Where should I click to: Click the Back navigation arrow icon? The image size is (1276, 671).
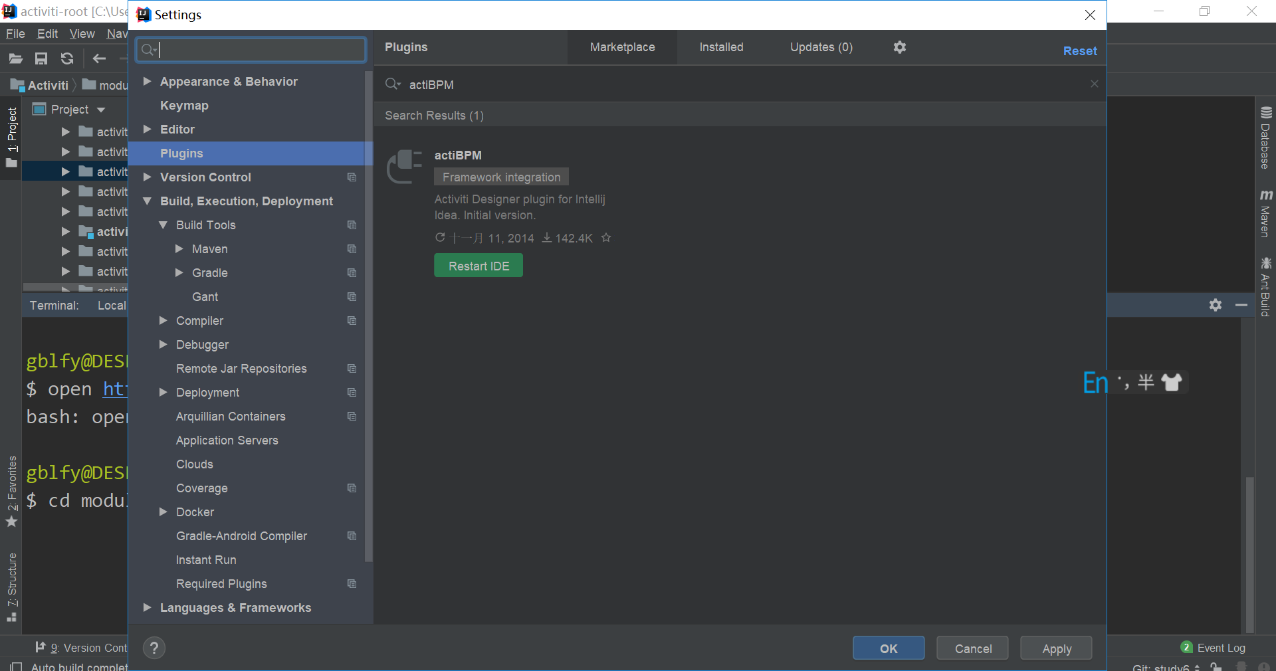99,58
